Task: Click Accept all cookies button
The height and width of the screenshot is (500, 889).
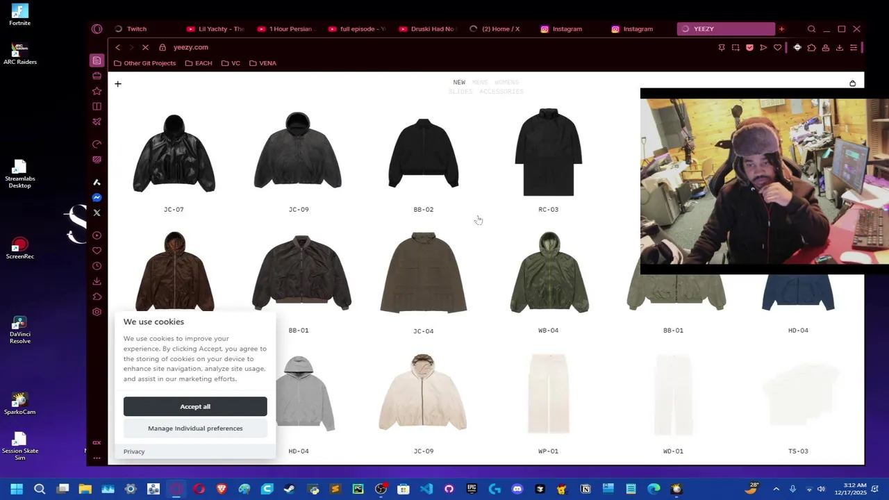Action: [195, 406]
